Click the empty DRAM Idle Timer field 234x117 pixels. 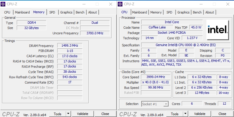coord(70,87)
